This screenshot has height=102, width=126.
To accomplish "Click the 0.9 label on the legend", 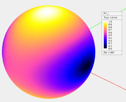I will 110,24.
